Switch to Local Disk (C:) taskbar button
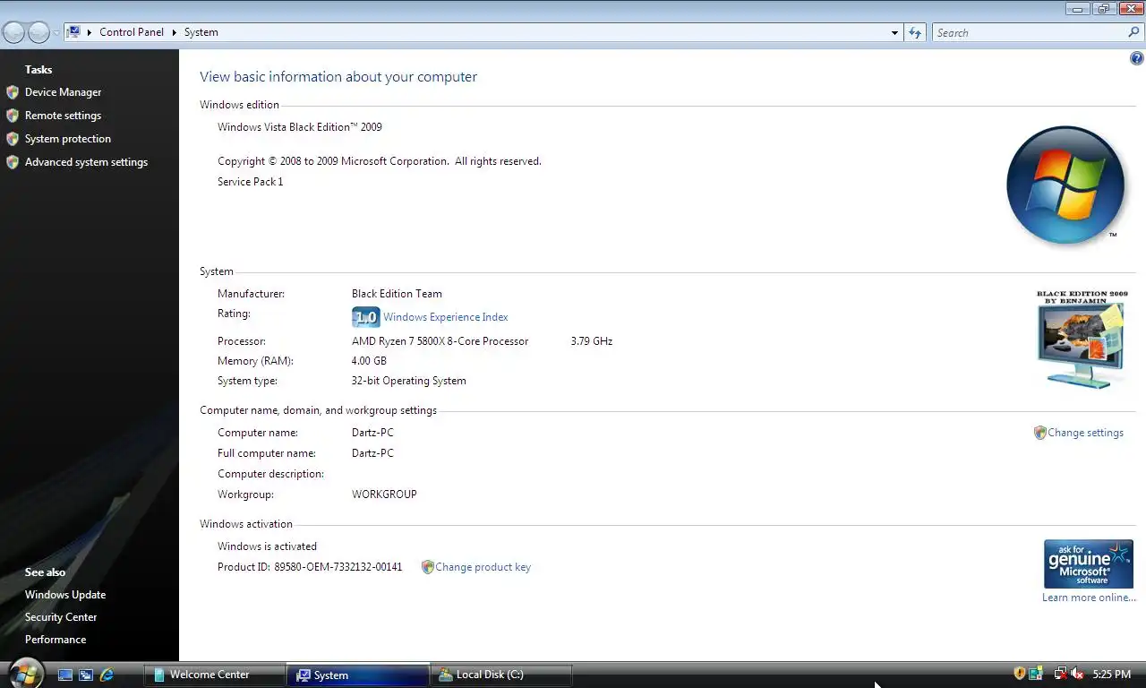The height and width of the screenshot is (688, 1146). point(501,675)
